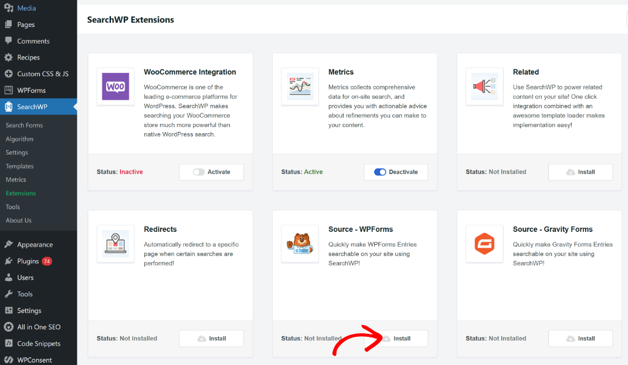Install the Redirects extension
Viewport: 628px width, 365px height.
(211, 338)
